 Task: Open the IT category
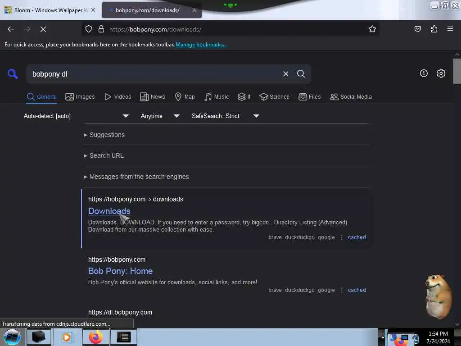click(x=244, y=97)
